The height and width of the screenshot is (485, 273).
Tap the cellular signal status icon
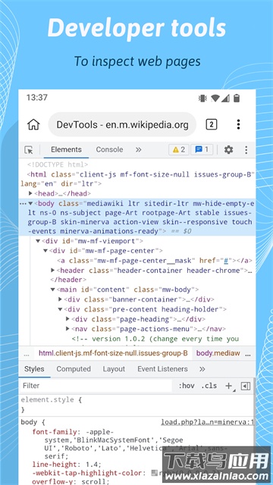pos(225,99)
